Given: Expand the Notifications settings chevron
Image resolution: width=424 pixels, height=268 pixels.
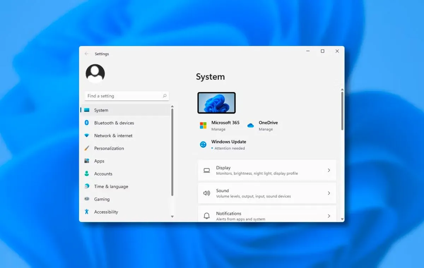Looking at the screenshot, I should pos(329,216).
